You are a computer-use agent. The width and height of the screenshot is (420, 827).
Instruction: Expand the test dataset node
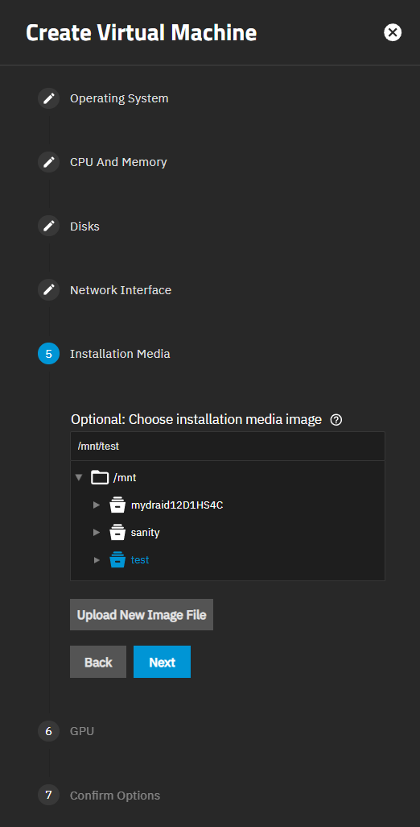pyautogui.click(x=97, y=560)
